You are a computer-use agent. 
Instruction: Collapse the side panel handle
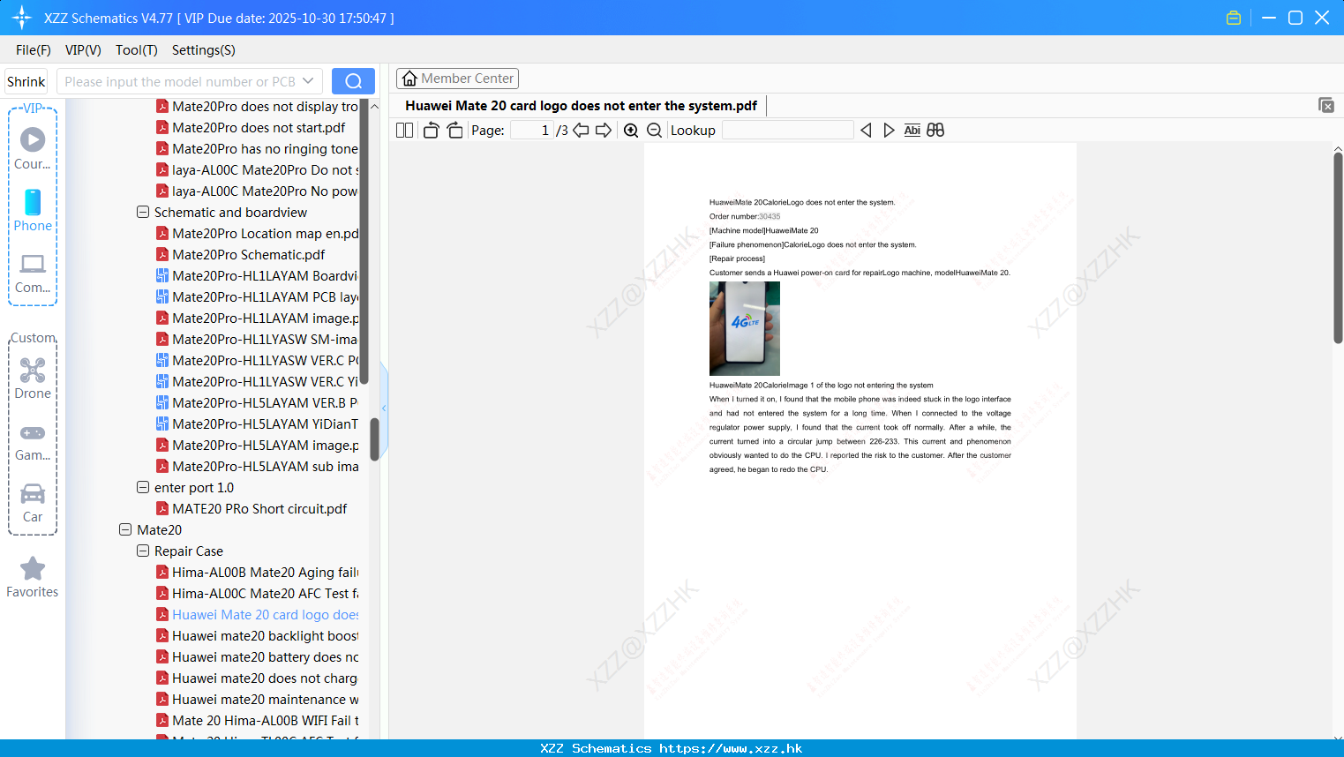pos(384,408)
